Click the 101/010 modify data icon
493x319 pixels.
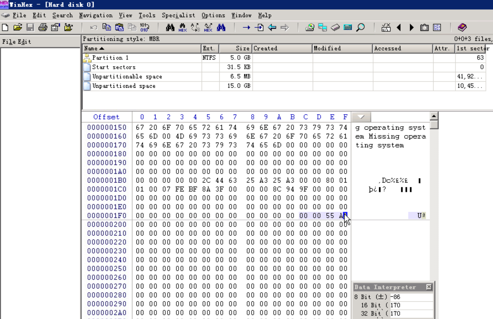[145, 28]
